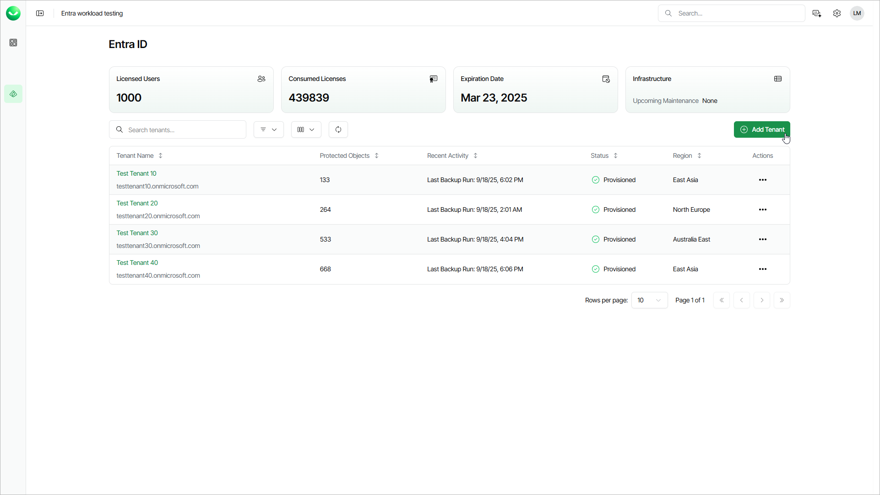Image resolution: width=880 pixels, height=495 pixels.
Task: Select the Entra ID sidebar icon
Action: click(x=13, y=94)
